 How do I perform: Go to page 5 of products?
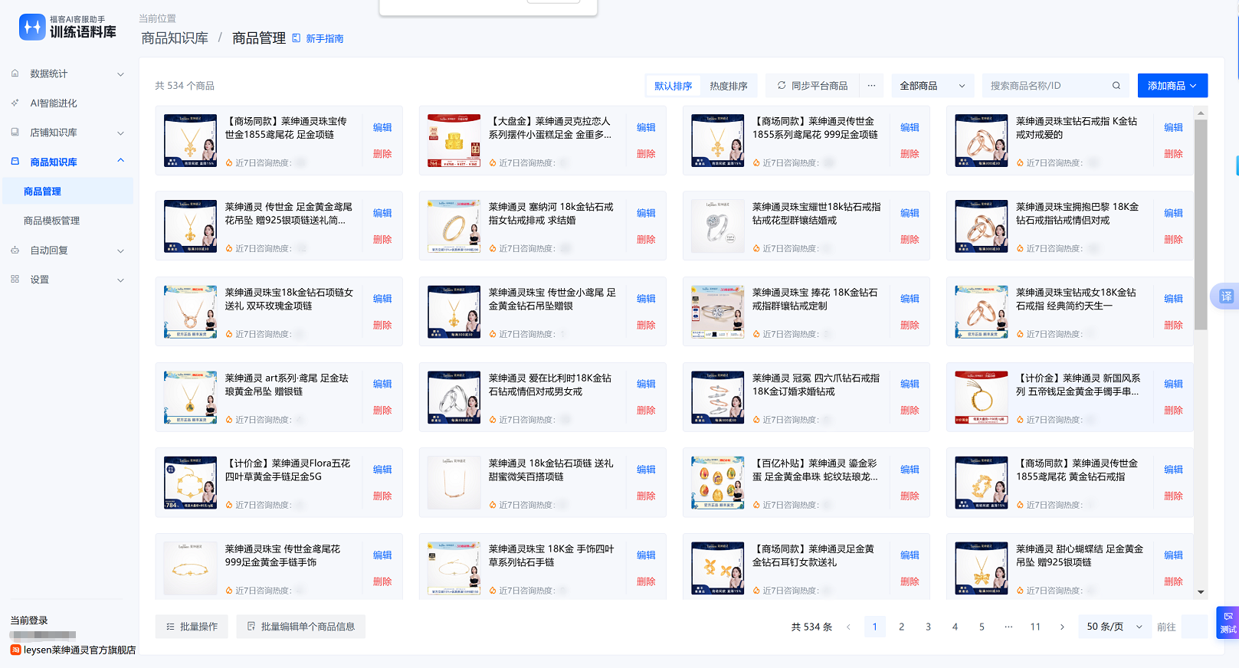pos(982,627)
